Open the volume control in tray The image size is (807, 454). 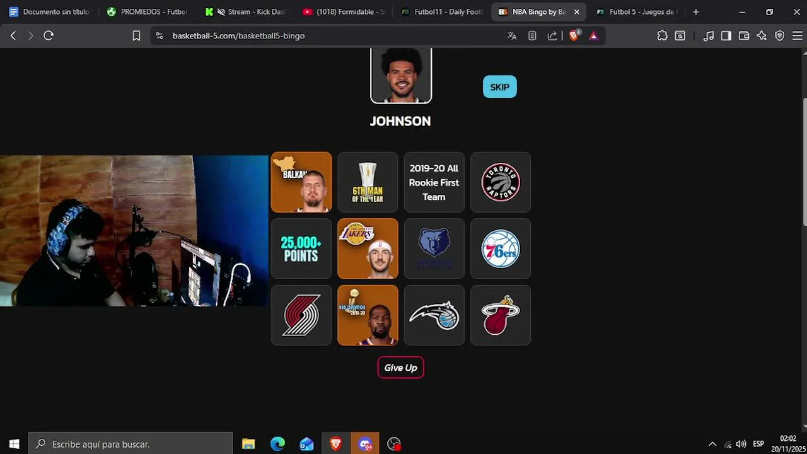click(741, 444)
